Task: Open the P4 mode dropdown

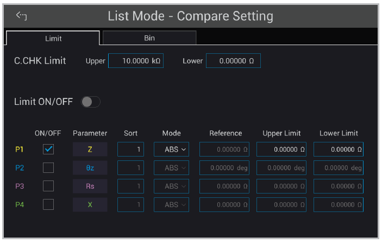Action: [171, 205]
